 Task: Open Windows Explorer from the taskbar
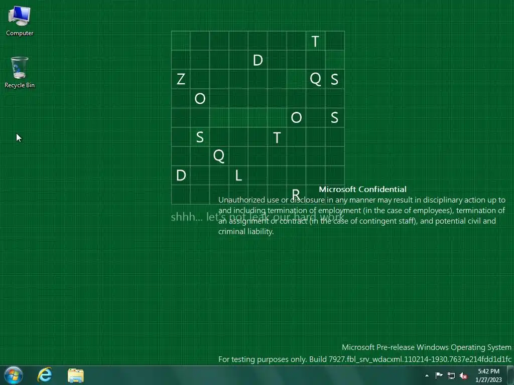[x=76, y=375]
